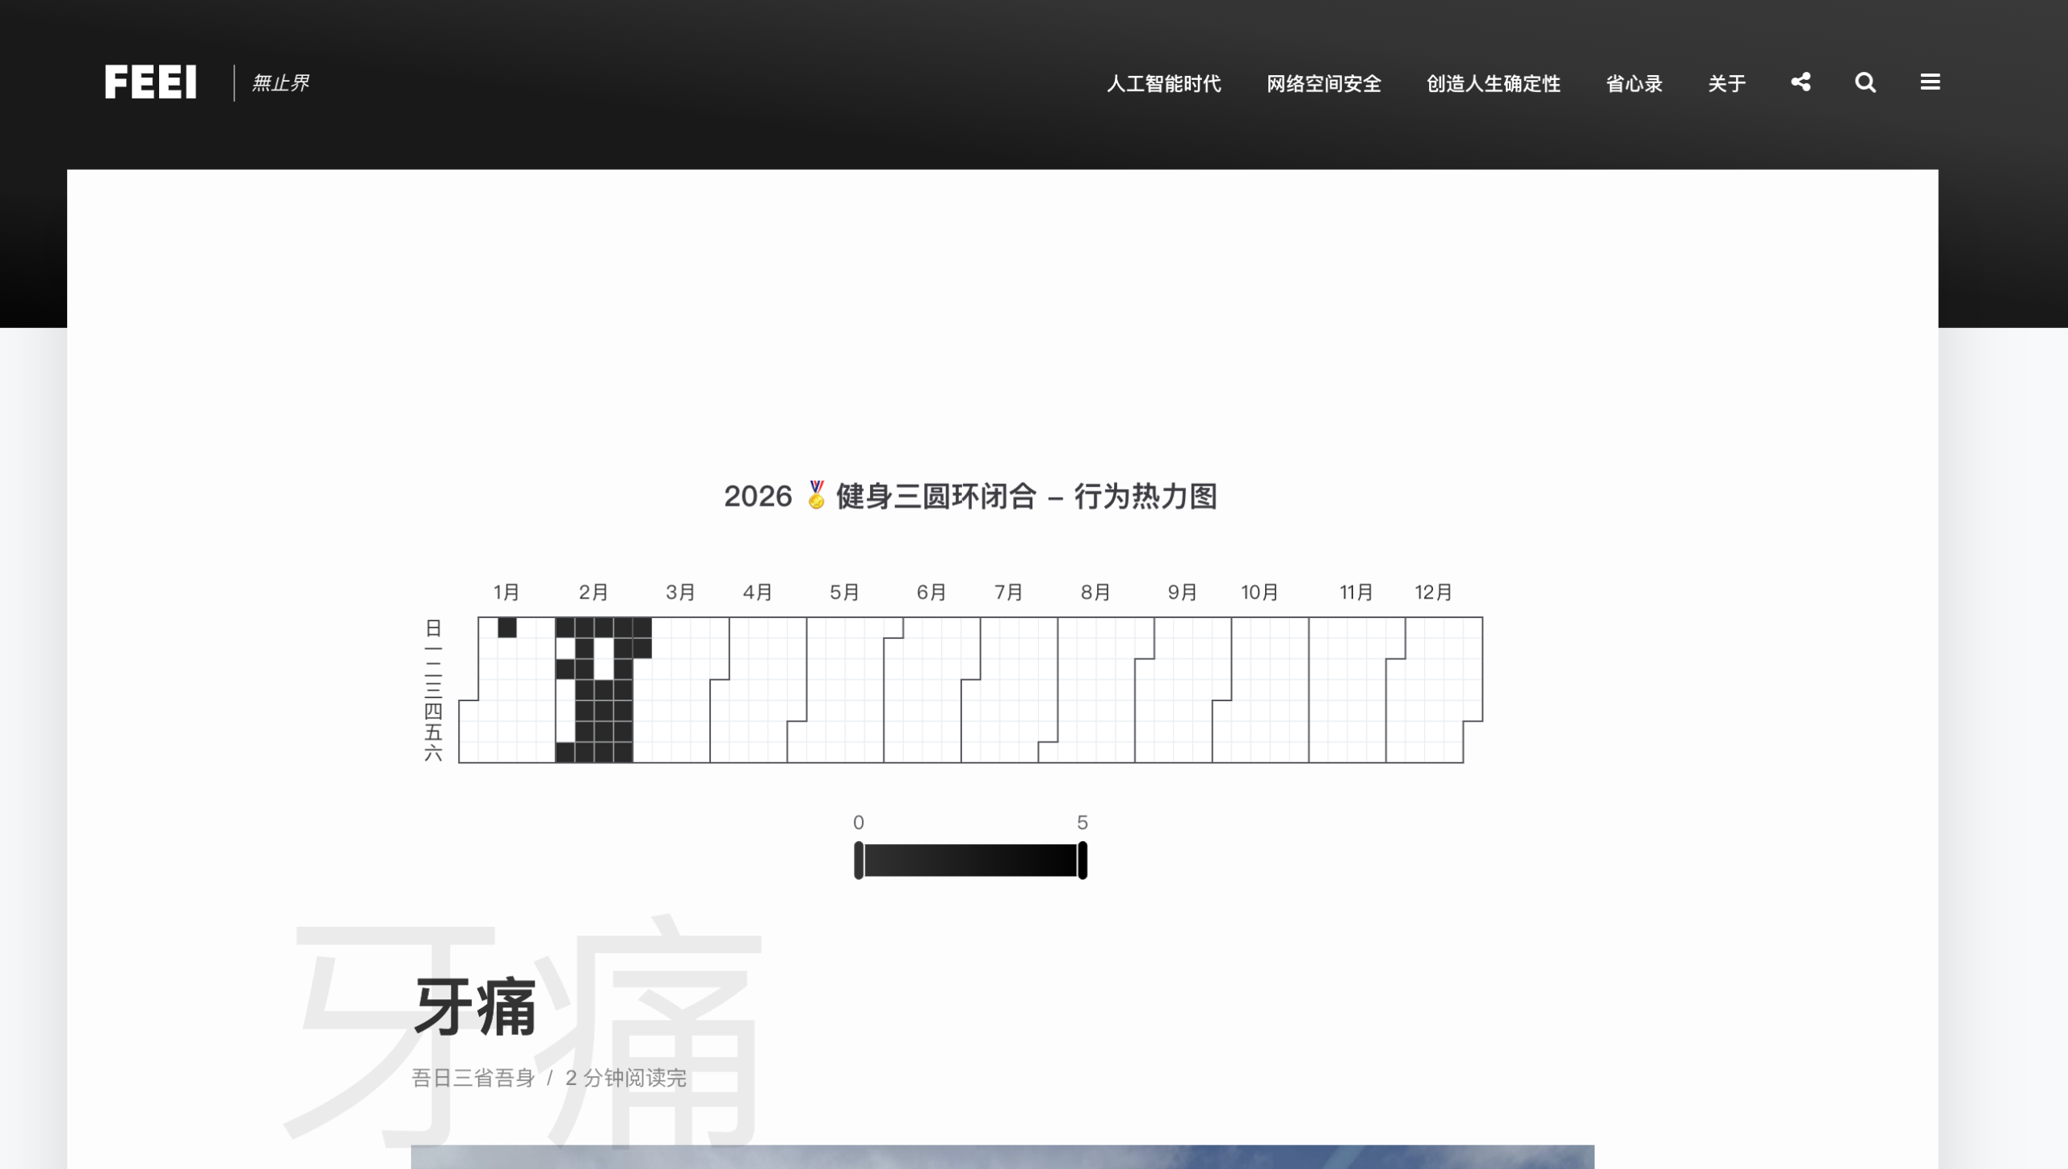
Task: Click the middle of the gradient range bar
Action: (970, 860)
